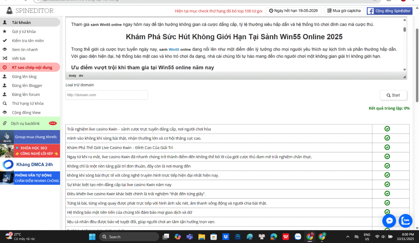Open 'Tài khoản' in the sidebar
The width and height of the screenshot is (419, 243).
(21, 23)
